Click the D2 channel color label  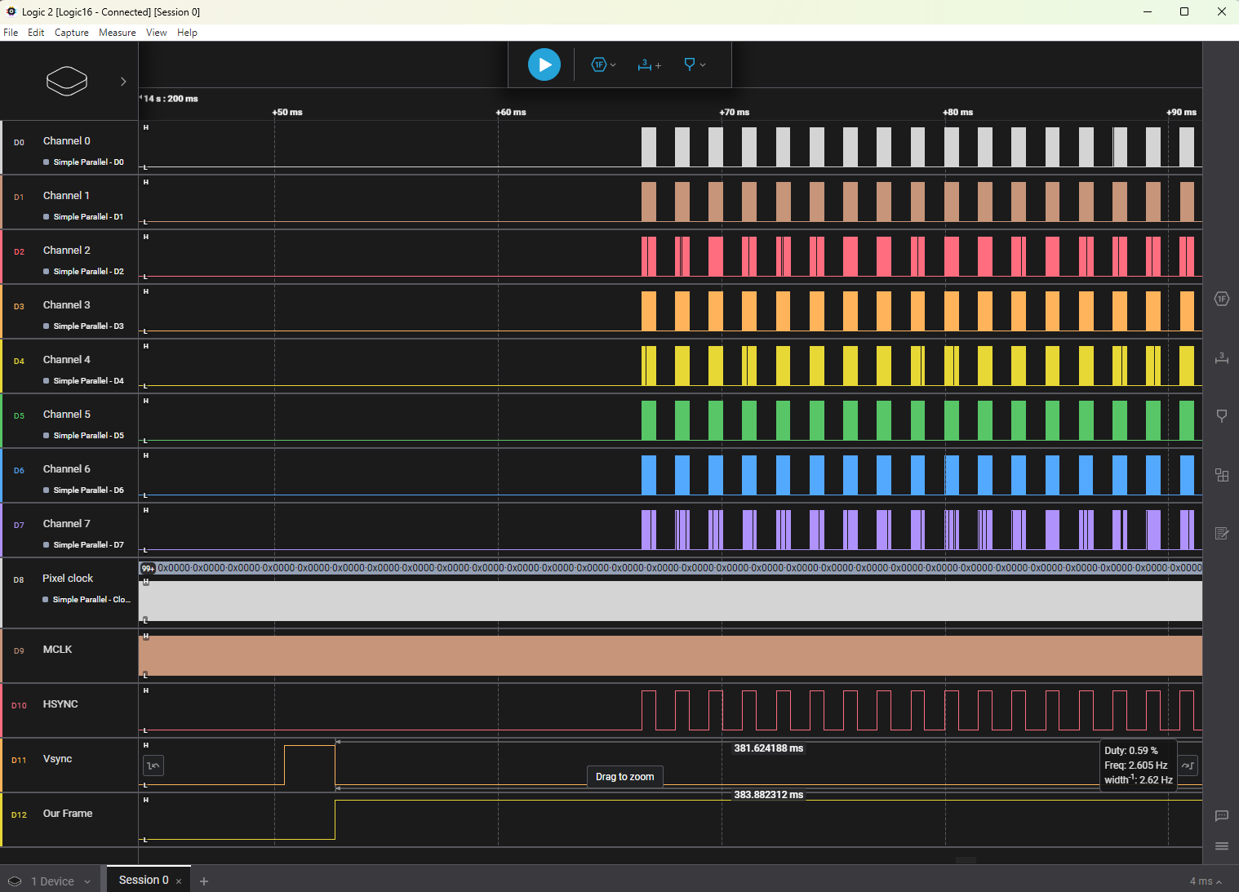(x=19, y=252)
